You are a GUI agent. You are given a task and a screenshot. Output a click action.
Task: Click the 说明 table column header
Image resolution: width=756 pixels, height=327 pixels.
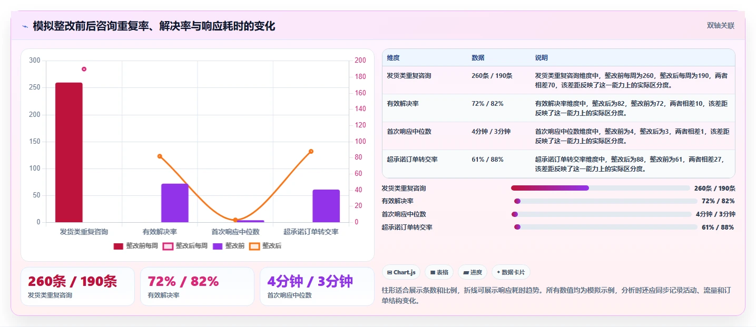pyautogui.click(x=542, y=57)
